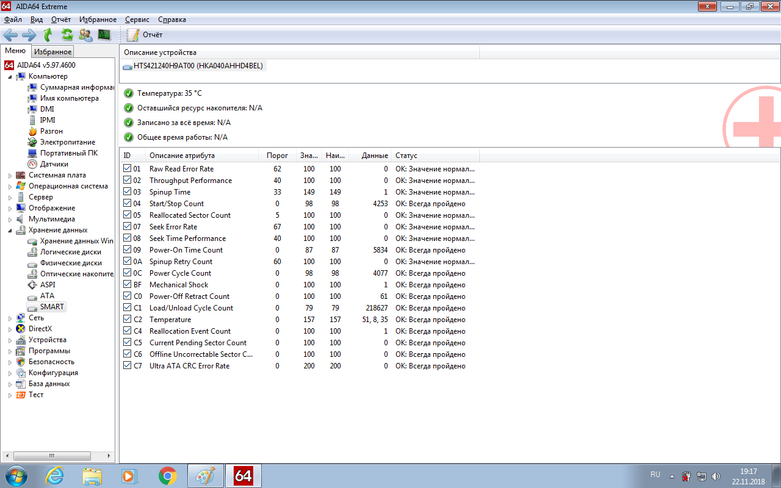Expand the Системная плата tree node
The width and height of the screenshot is (781, 488).
coord(10,176)
